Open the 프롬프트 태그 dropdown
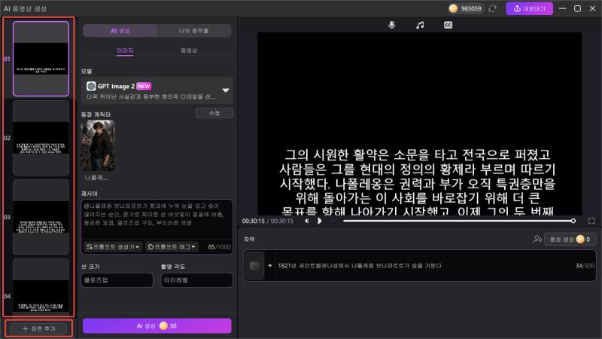The width and height of the screenshot is (602, 339). (172, 247)
